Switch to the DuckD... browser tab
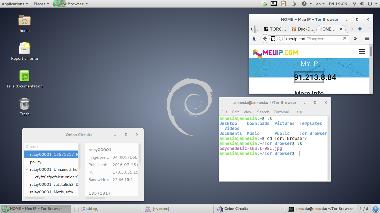The height and width of the screenshot is (213, 380). (303, 29)
